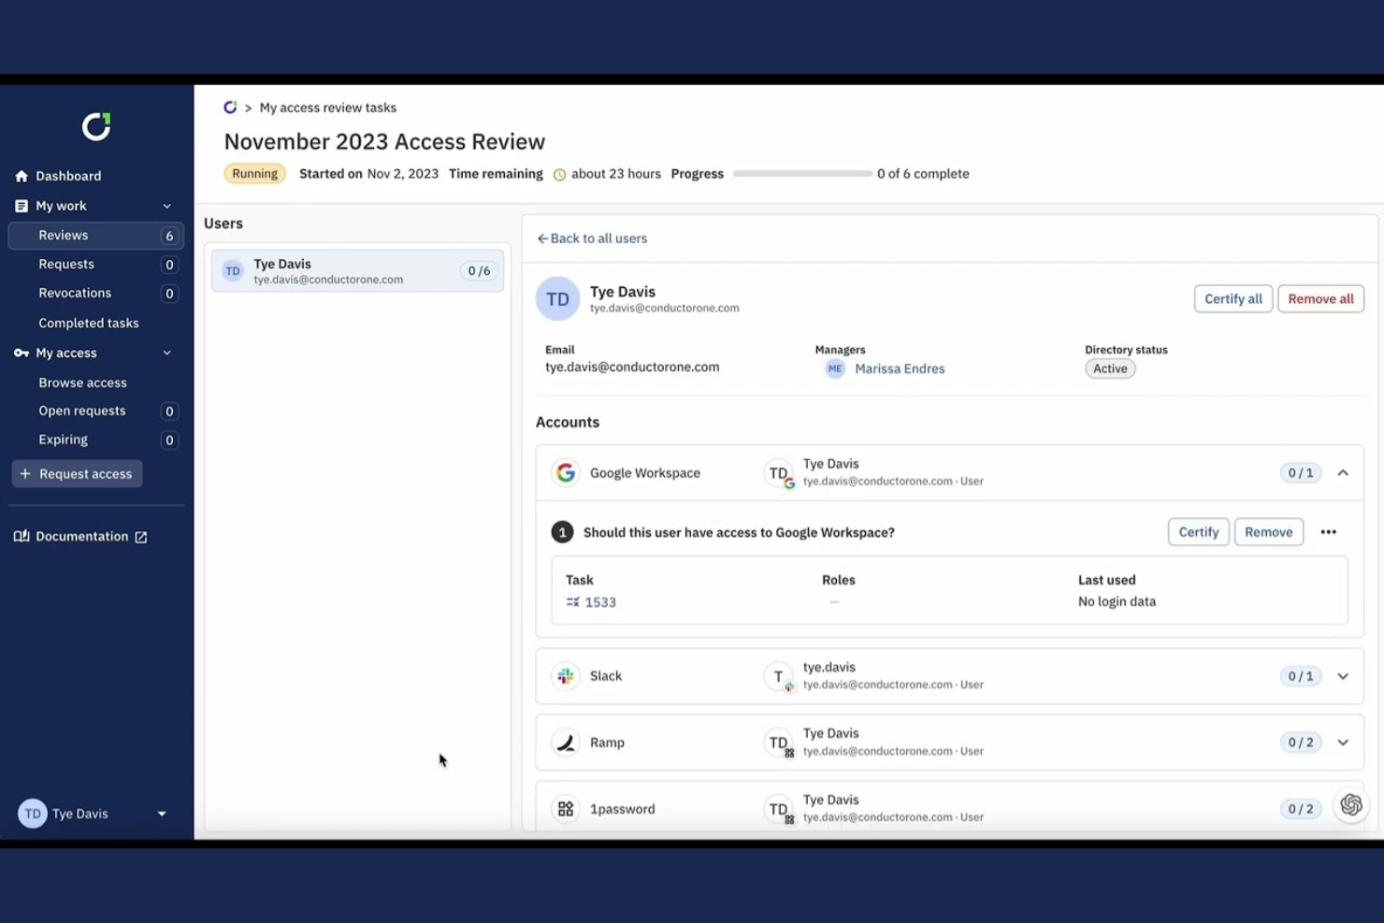
Task: Expand the Slack account details
Action: coord(1344,675)
